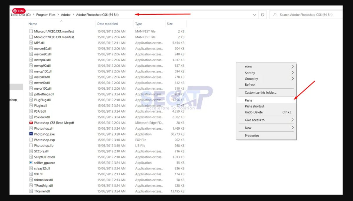Screen dimensions: 353x201
Task: Click the Photoshop CS6 Read Me PDF icon
Action: pyautogui.click(x=31, y=123)
